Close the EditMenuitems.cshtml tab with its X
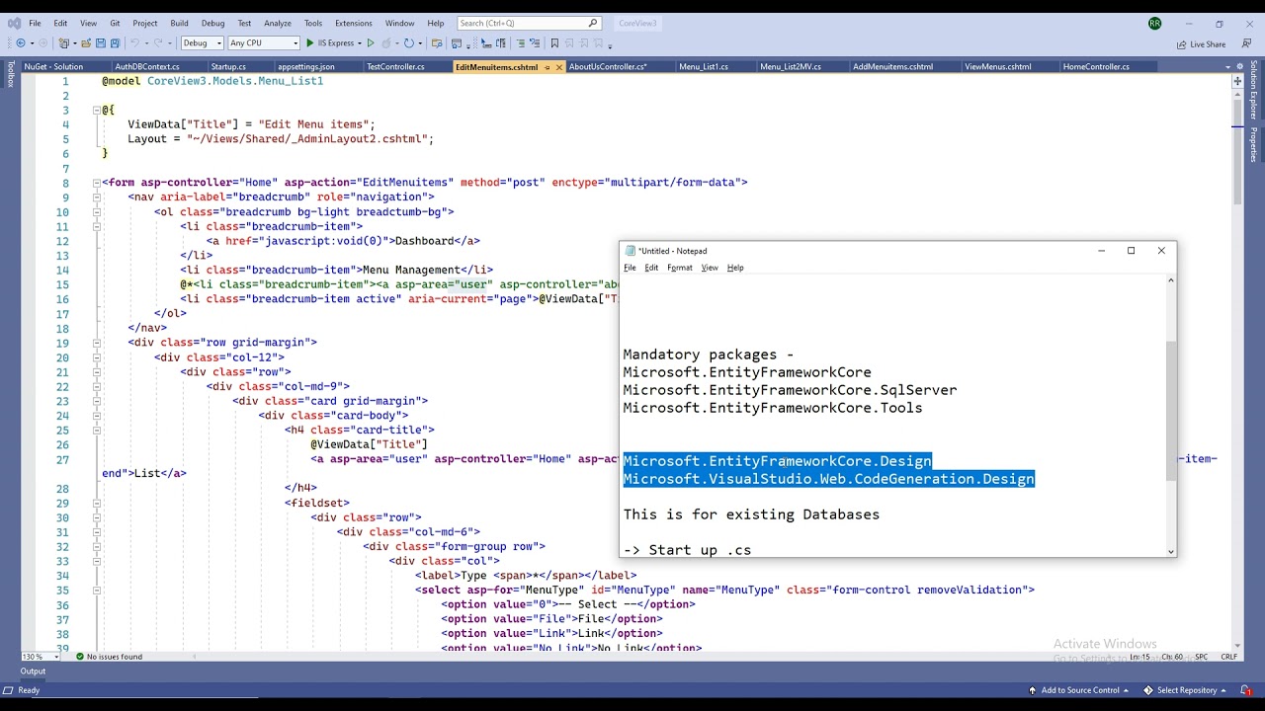This screenshot has width=1265, height=711. 558,67
